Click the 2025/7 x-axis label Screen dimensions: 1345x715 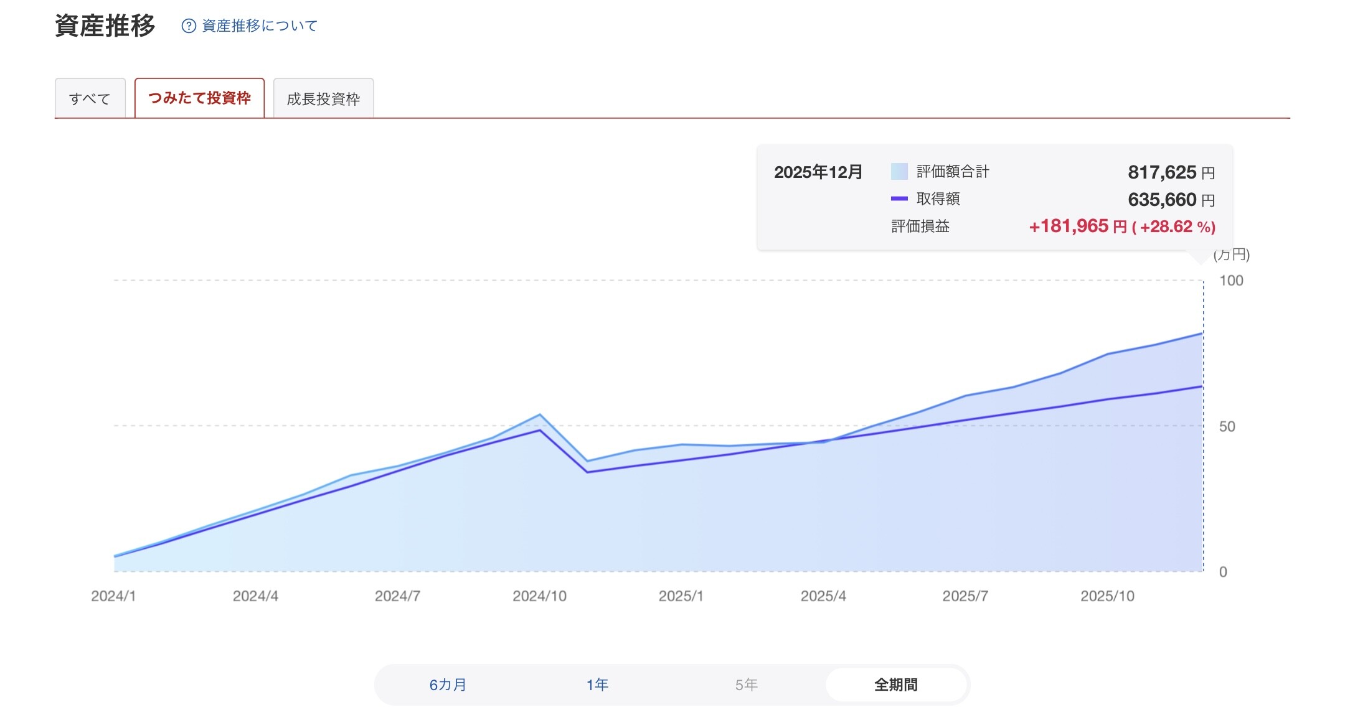(965, 596)
